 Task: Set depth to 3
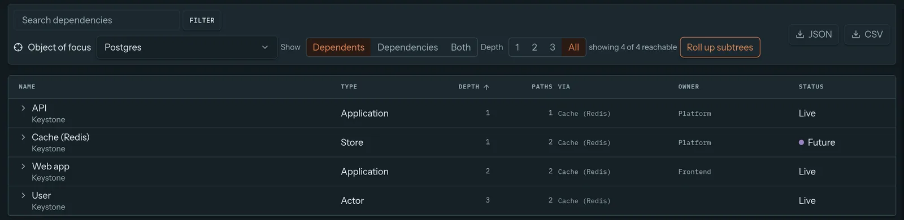552,47
